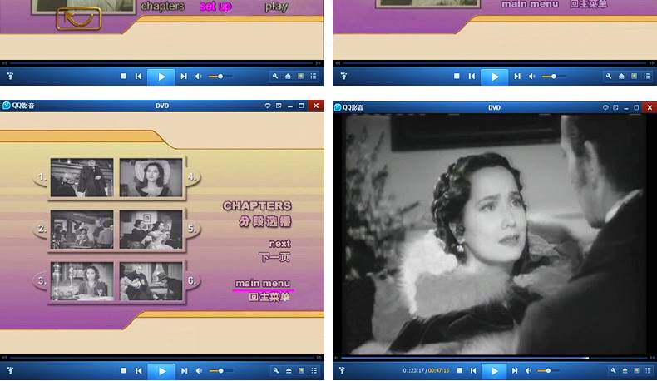Open wrench settings in movie-playing window
This screenshot has width=657, height=381.
pyautogui.click(x=613, y=370)
